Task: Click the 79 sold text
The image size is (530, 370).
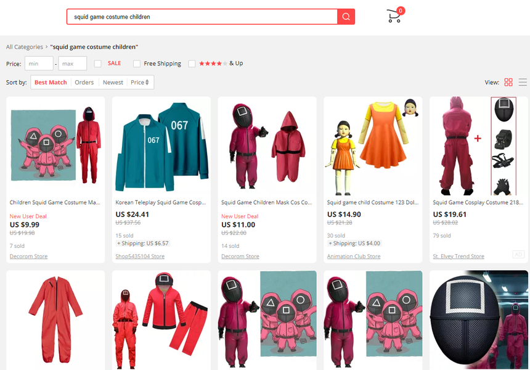Action: pos(442,236)
